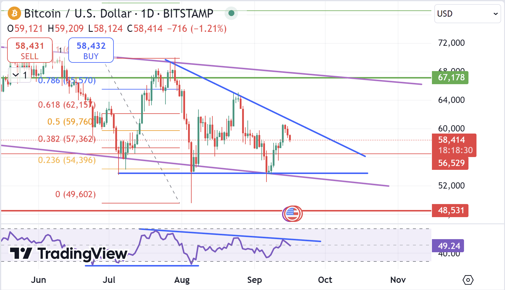505x290 pixels.
Task: Click the L58,124 low value
Action: point(105,29)
